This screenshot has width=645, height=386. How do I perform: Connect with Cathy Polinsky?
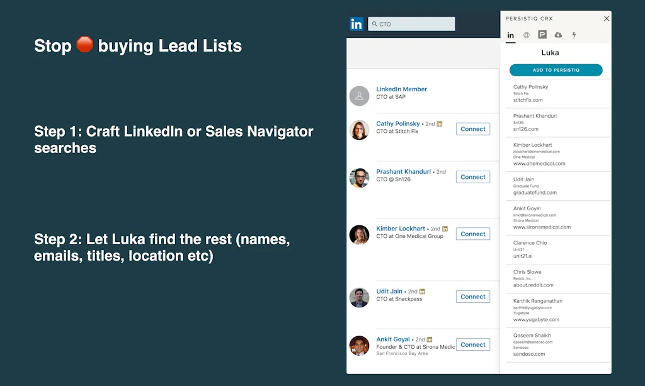tap(472, 129)
